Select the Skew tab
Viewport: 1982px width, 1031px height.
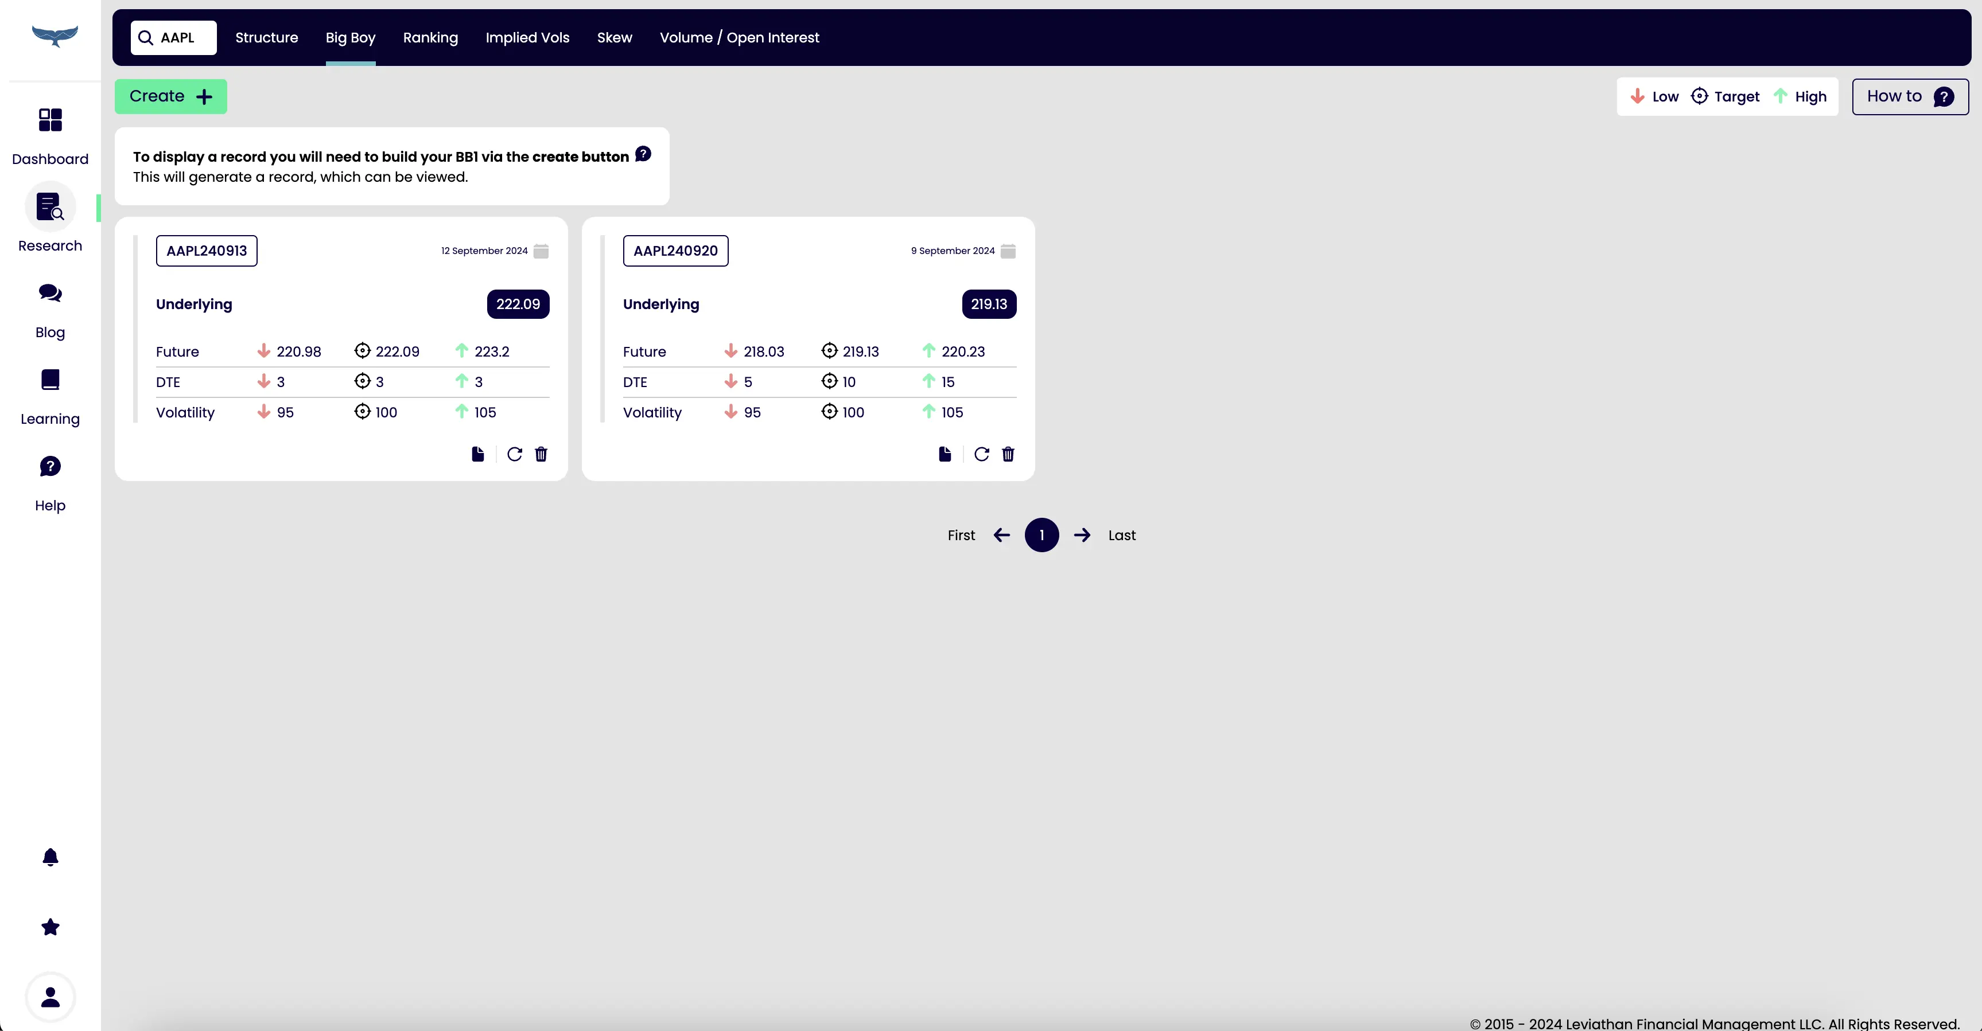(x=614, y=38)
